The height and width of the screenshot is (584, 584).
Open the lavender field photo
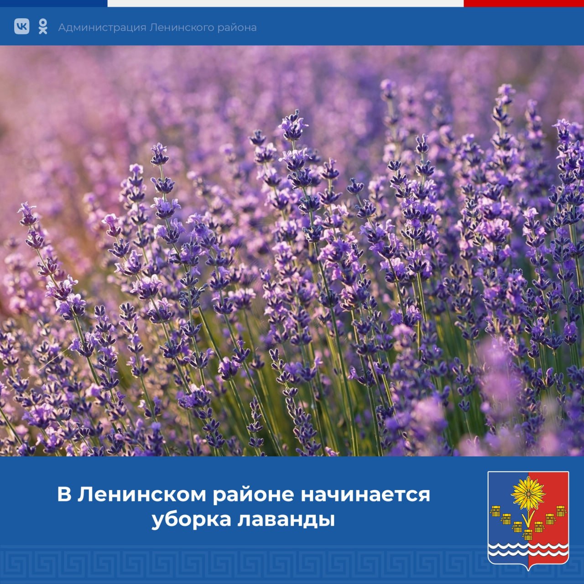292,251
